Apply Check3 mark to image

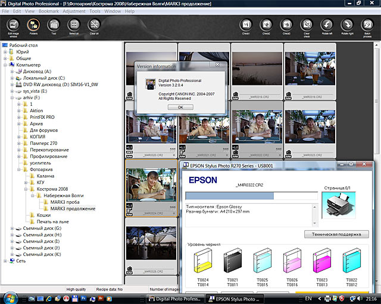pyautogui.click(x=286, y=25)
